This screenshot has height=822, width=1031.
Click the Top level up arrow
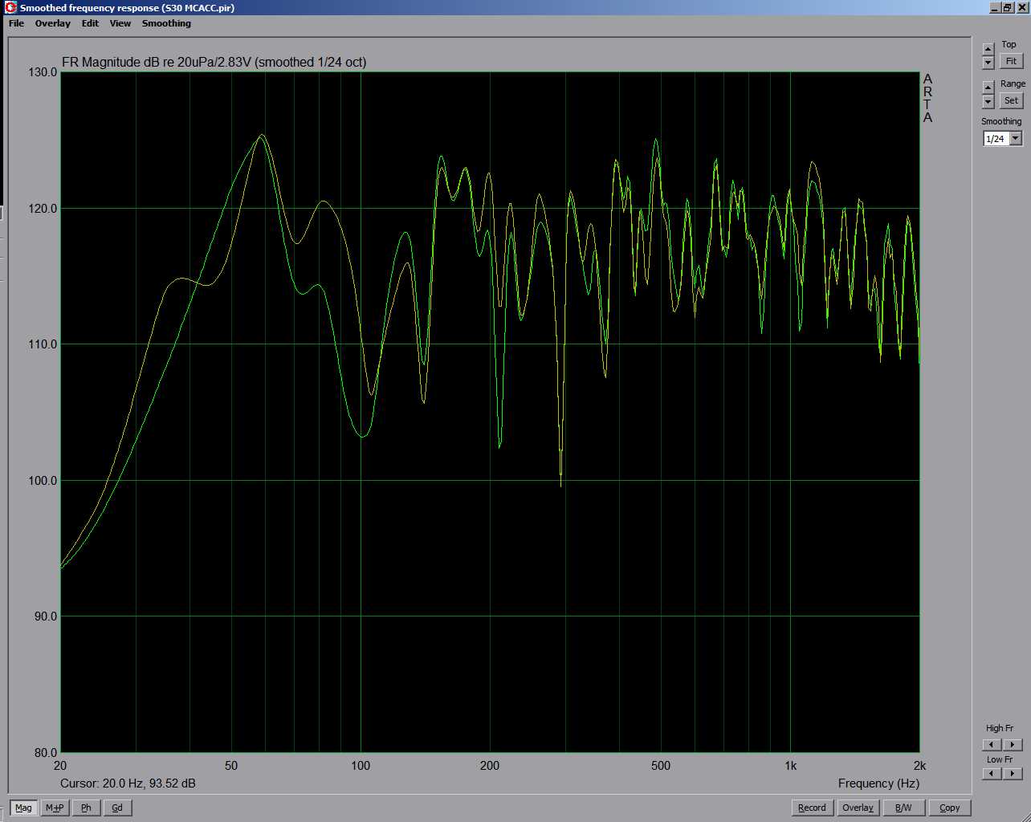(988, 50)
